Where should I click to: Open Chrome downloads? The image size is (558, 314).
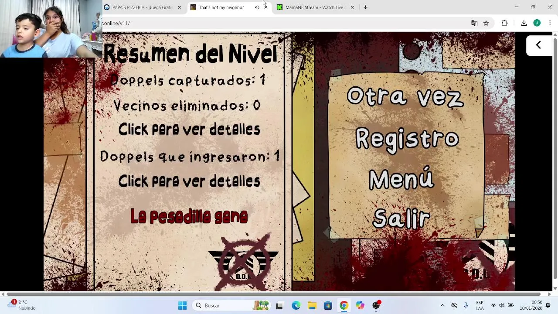524,23
